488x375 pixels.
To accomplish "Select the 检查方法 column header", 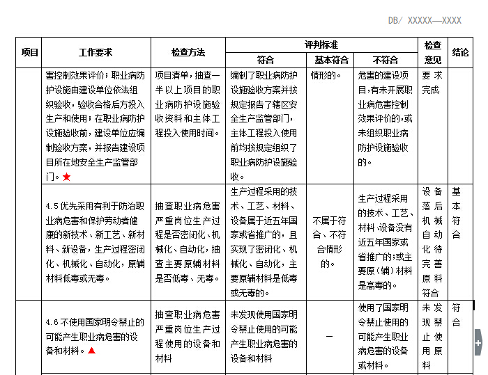I will pos(188,52).
